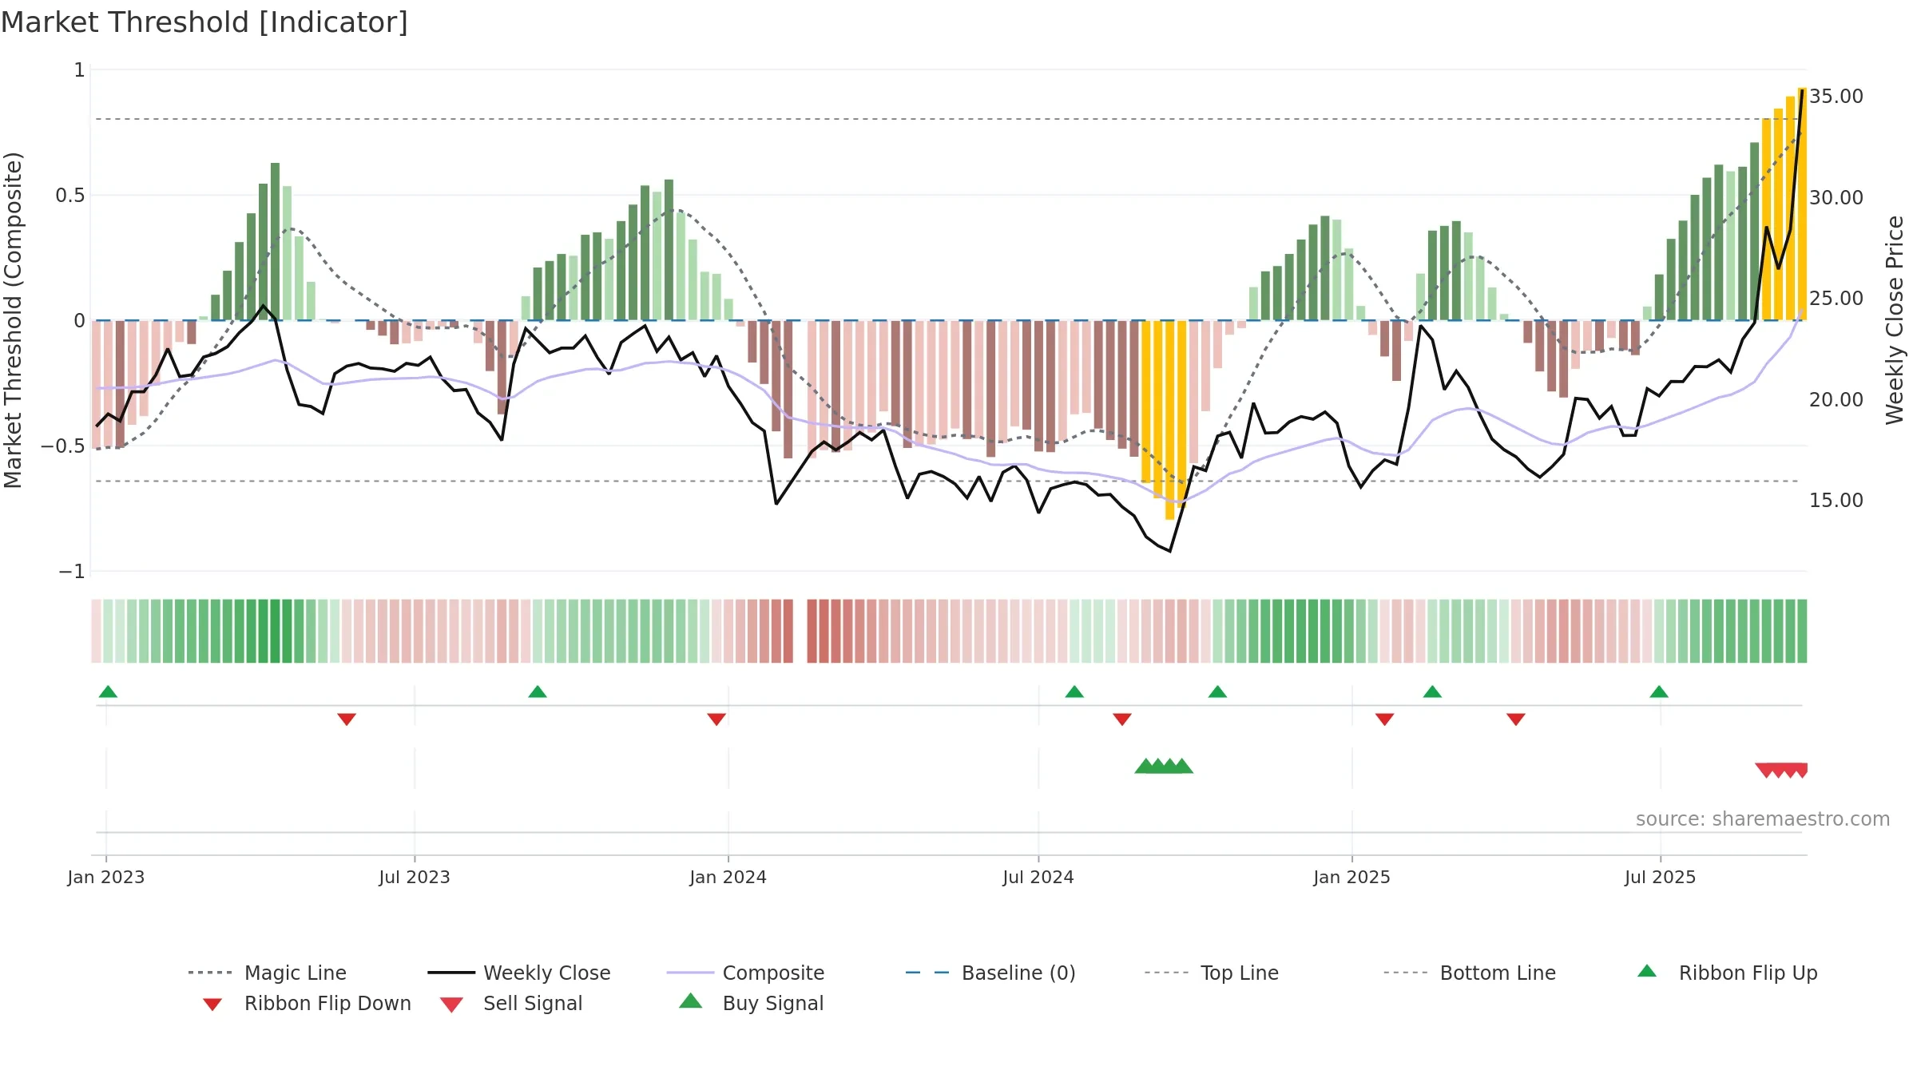Click the red Ribbon Flip Down legend triangle
This screenshot has width=1917, height=1078.
click(212, 1005)
